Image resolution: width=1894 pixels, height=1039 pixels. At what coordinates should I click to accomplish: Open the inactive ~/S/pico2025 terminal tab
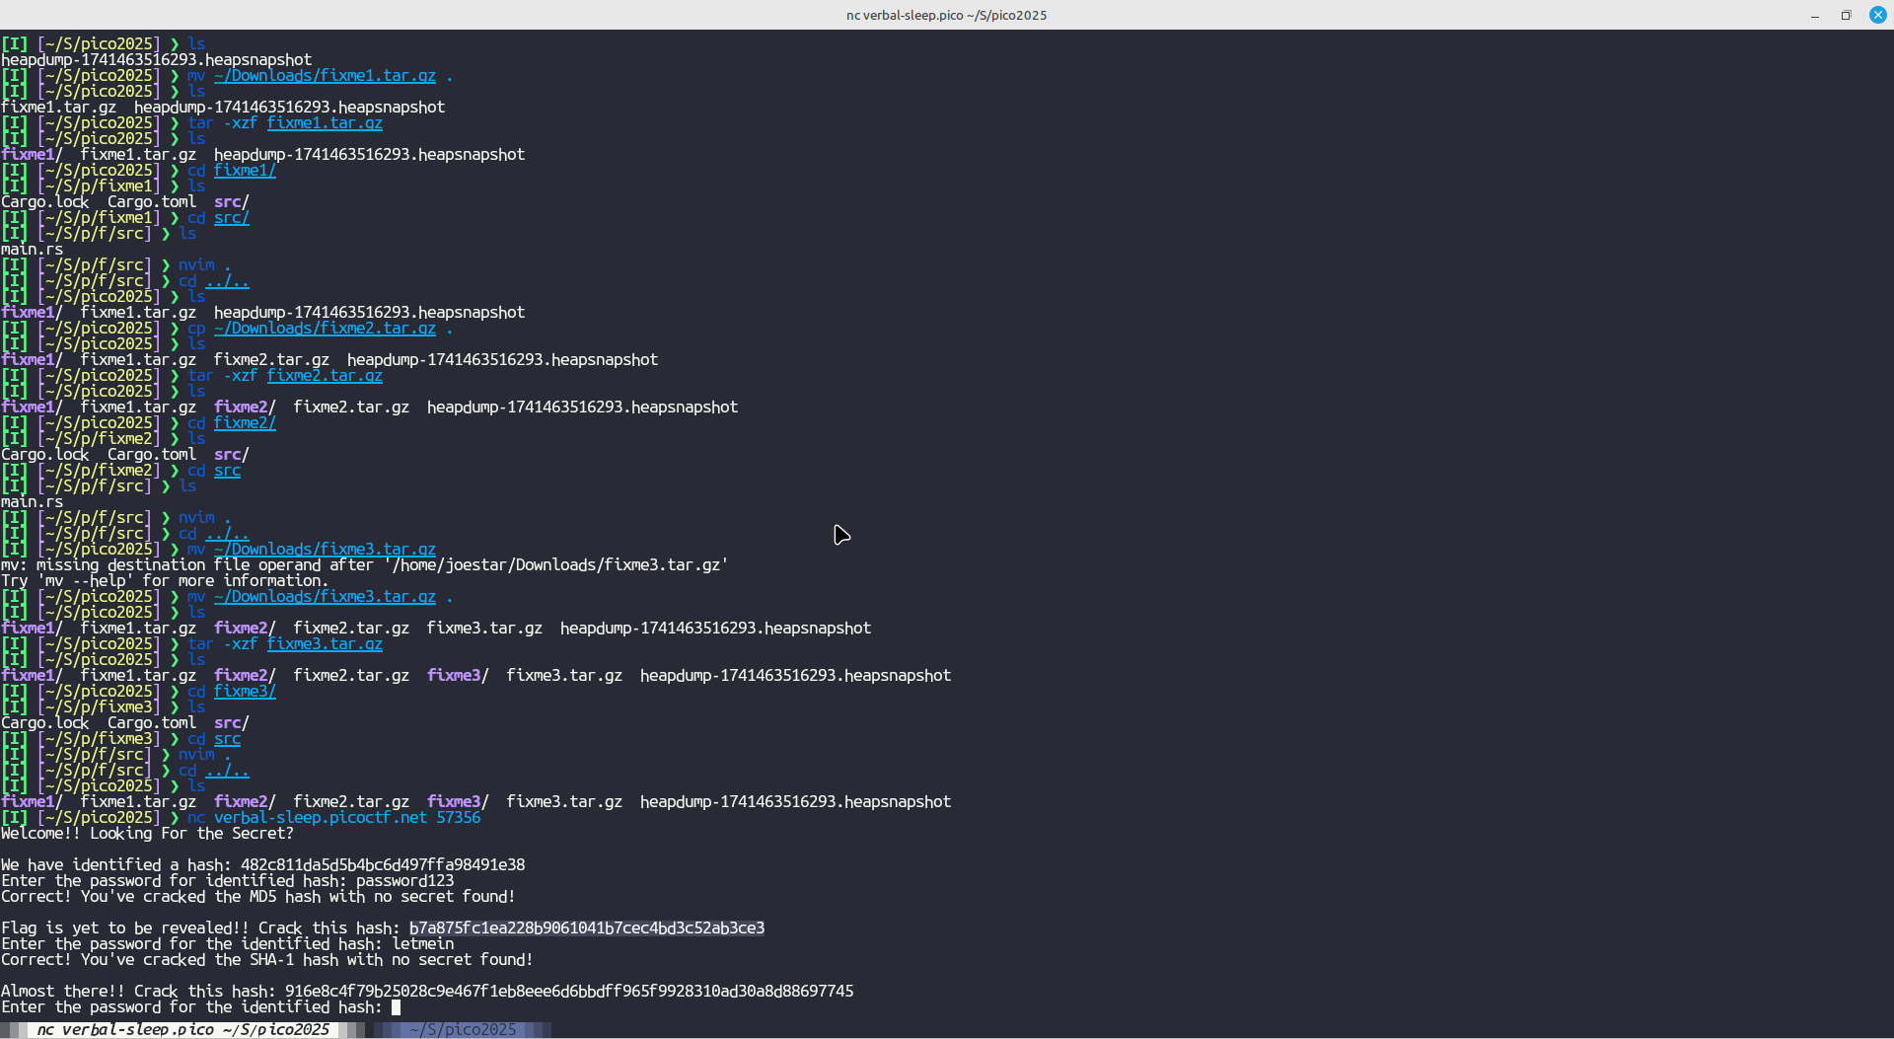tap(462, 1029)
